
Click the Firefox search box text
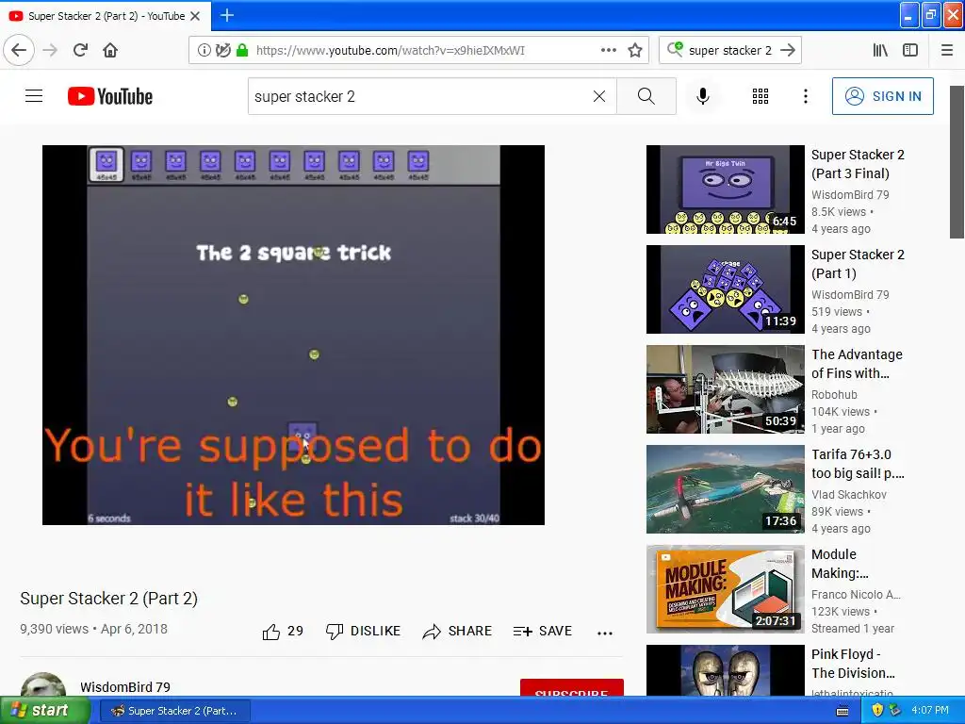coord(730,51)
